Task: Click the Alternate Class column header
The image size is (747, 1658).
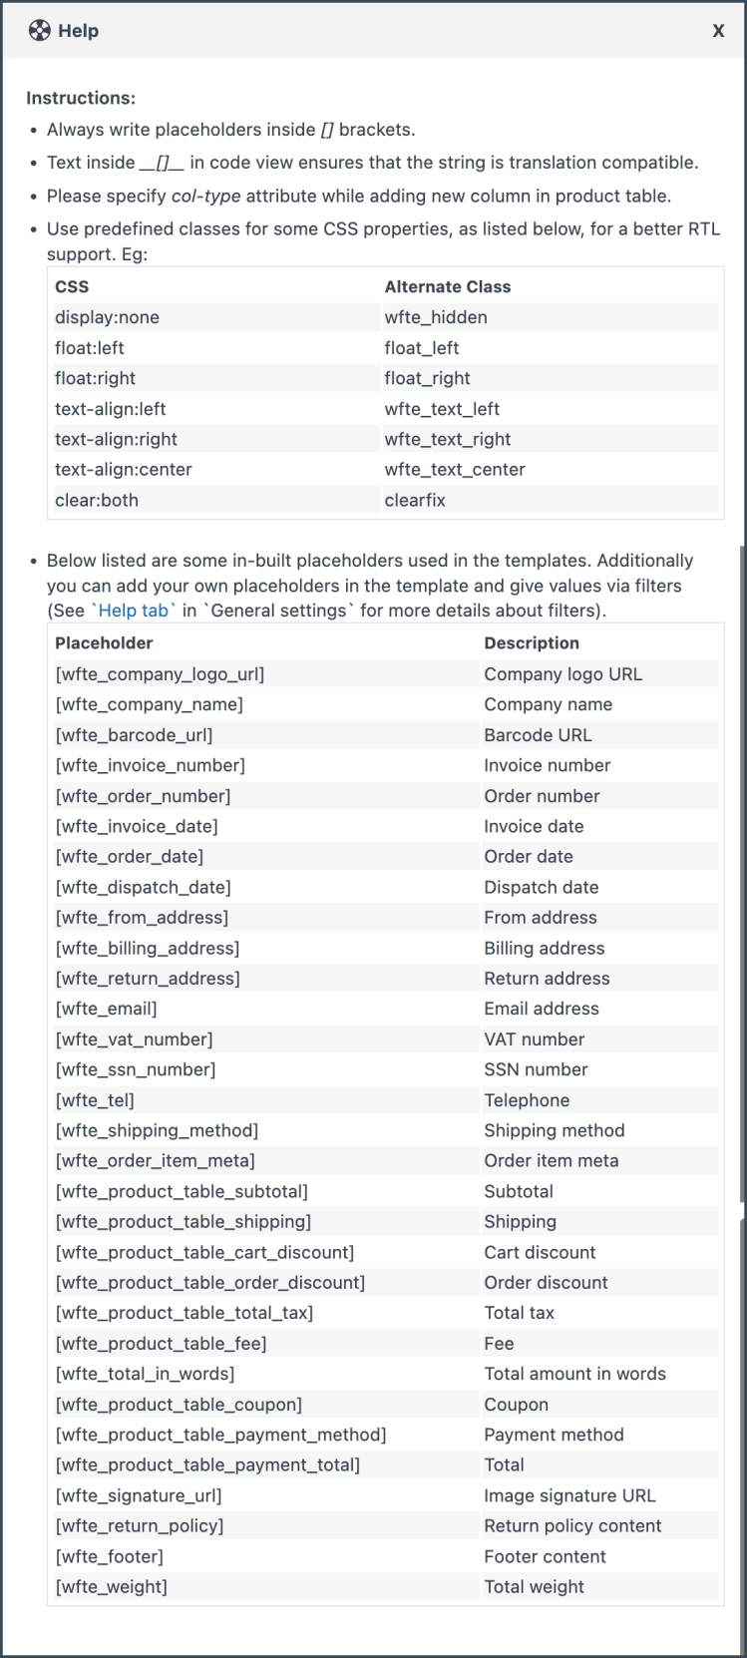Action: click(447, 286)
